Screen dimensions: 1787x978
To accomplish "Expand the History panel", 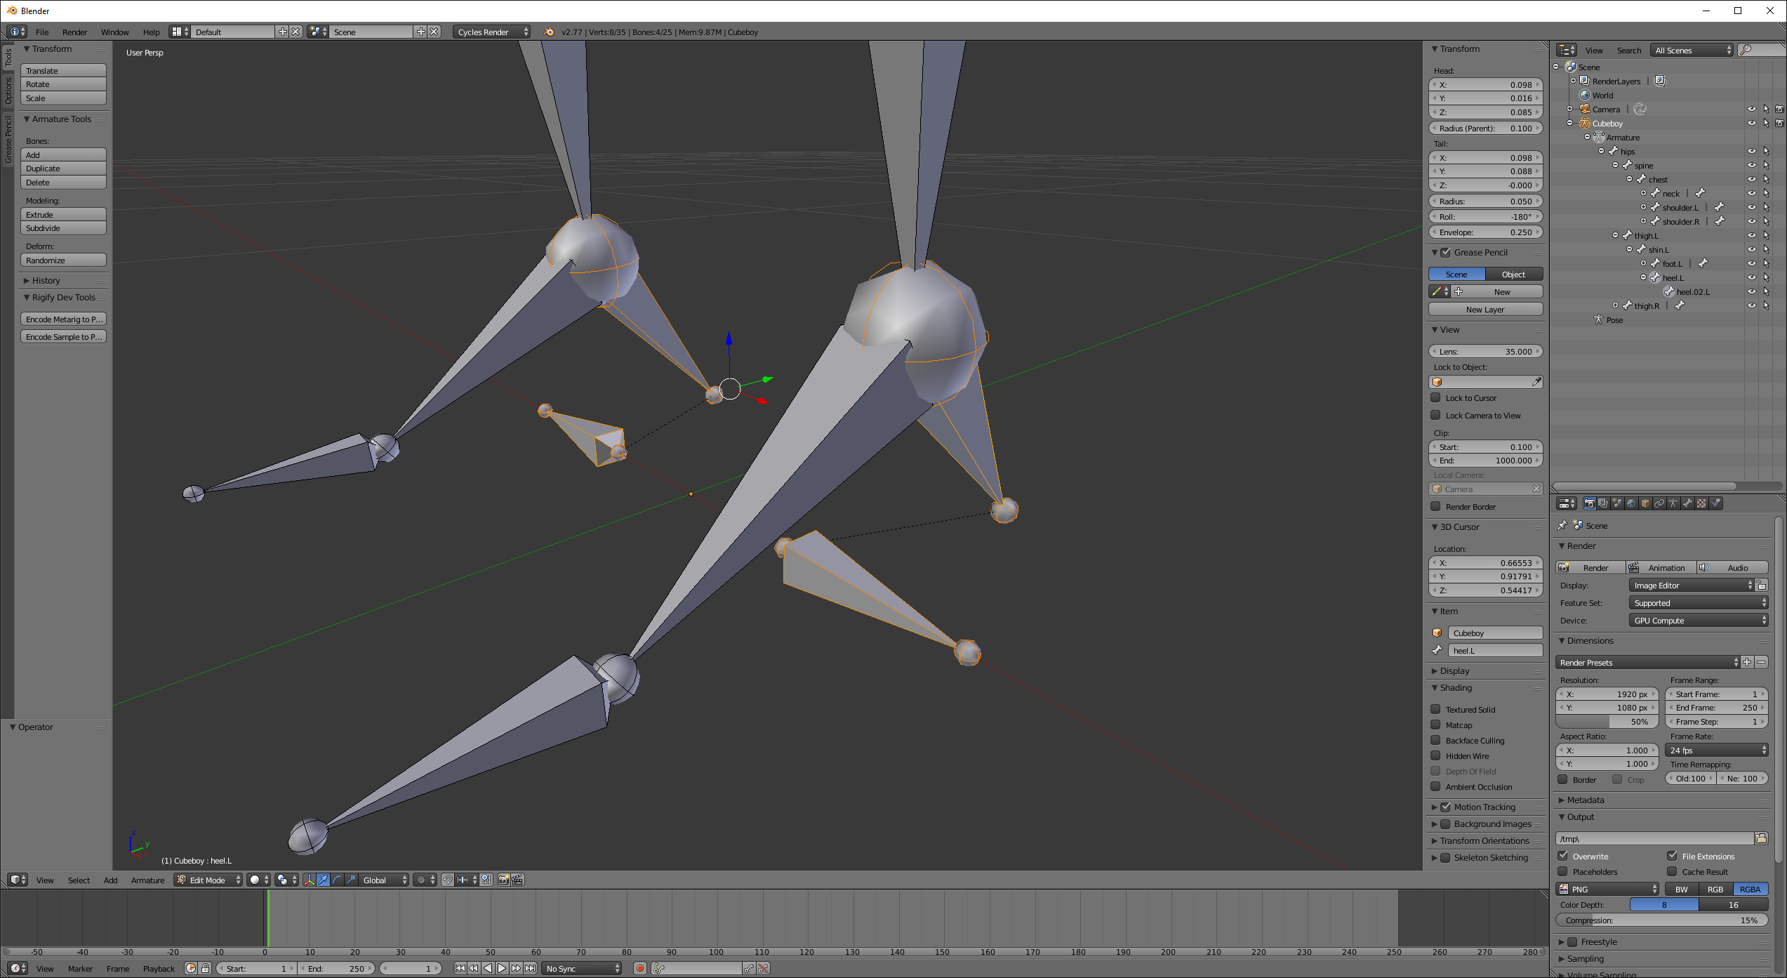I will [x=46, y=280].
